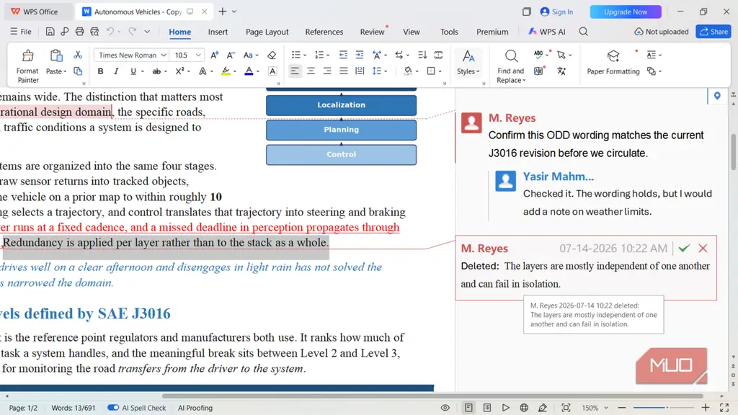
Task: Click the full screen icon at bottom right
Action: 724,408
